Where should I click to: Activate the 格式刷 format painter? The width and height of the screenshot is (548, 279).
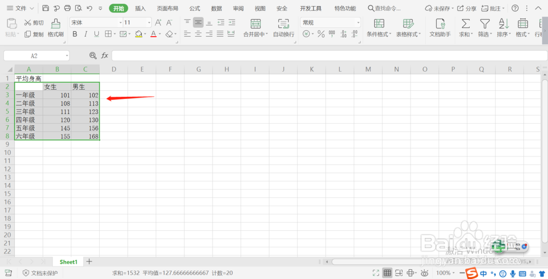click(x=55, y=28)
